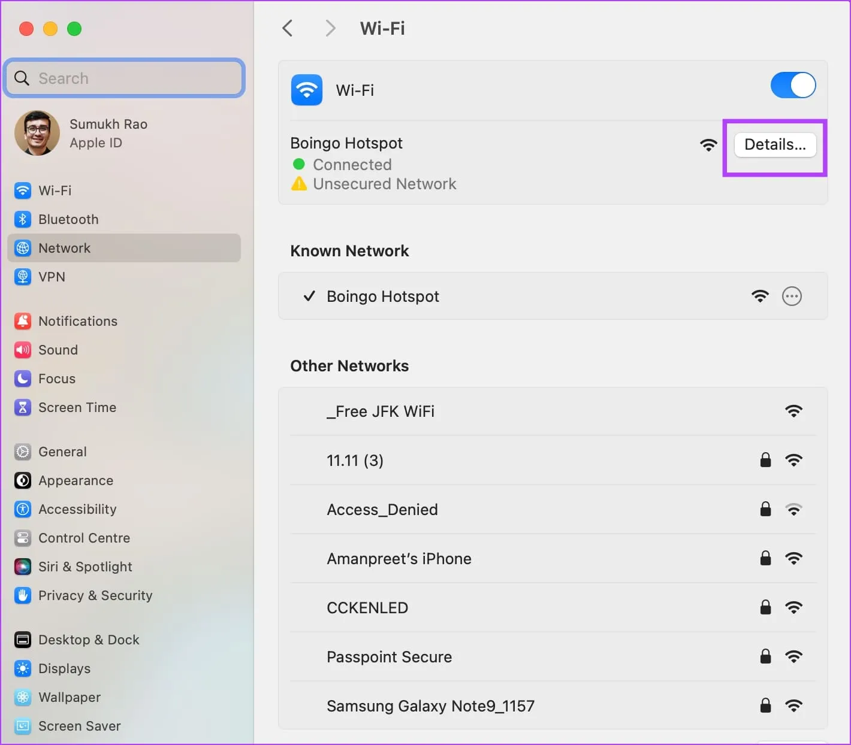Click the Search field in sidebar
Viewport: 851px width, 745px height.
coord(125,78)
